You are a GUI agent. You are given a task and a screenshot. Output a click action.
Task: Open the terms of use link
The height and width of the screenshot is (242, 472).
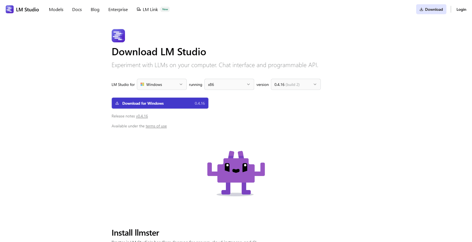tap(156, 126)
